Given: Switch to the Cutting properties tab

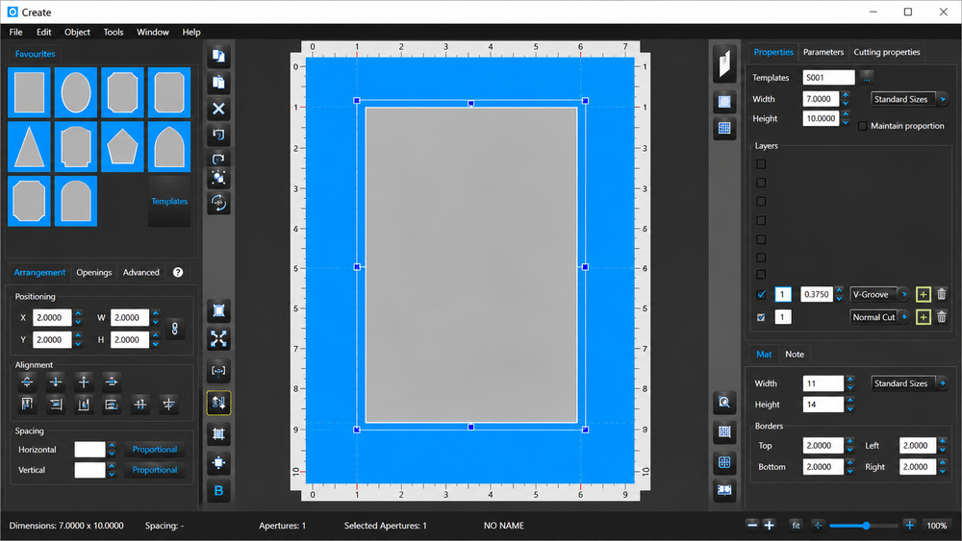Looking at the screenshot, I should tap(887, 52).
